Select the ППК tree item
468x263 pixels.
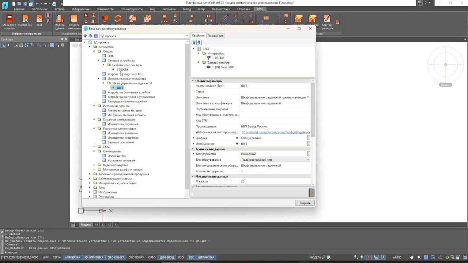pos(110,56)
